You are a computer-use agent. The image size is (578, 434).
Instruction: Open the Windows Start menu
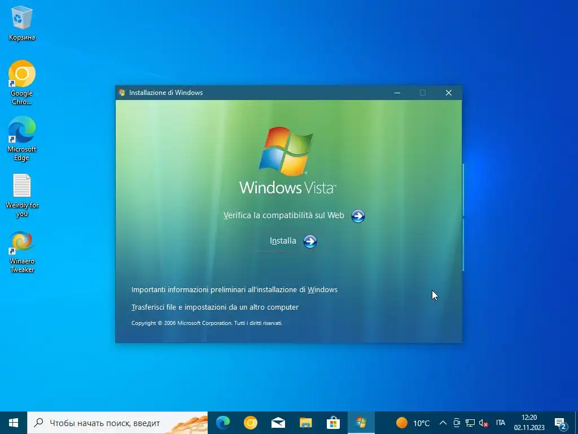(x=14, y=423)
